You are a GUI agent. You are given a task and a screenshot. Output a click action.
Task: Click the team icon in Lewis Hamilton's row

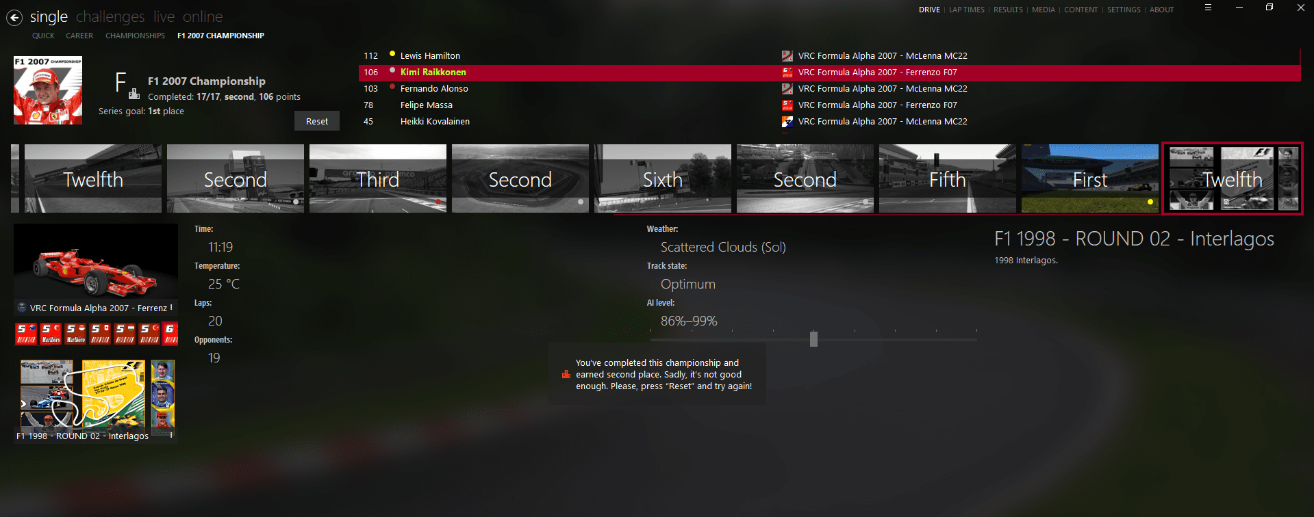[x=787, y=56]
